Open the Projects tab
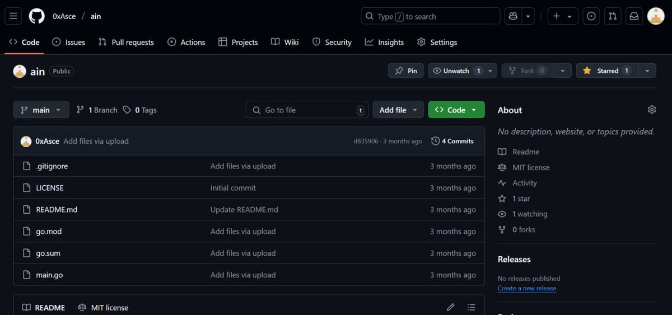Viewport: 672px width, 315px height. 238,42
